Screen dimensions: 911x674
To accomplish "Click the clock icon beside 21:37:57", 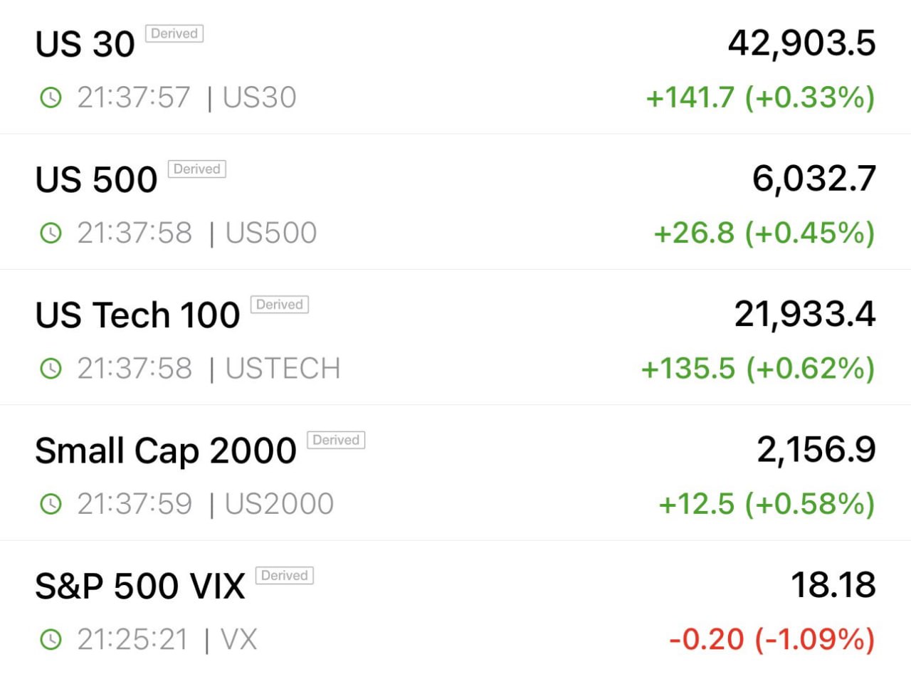I will click(51, 98).
